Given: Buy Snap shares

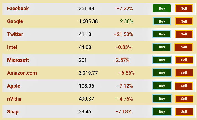Looking at the screenshot, I should click(x=162, y=111).
